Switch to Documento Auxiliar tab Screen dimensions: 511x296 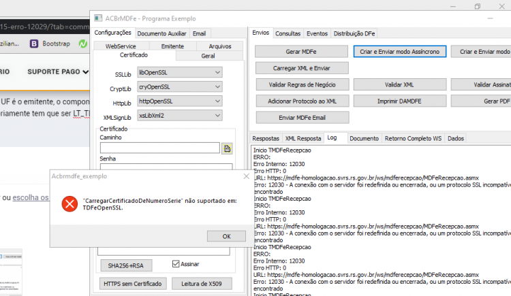coord(161,33)
